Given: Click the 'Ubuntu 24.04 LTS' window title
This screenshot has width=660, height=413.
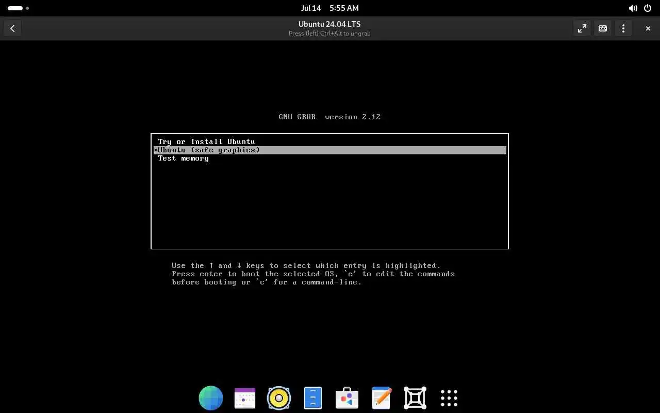Looking at the screenshot, I should [x=329, y=24].
